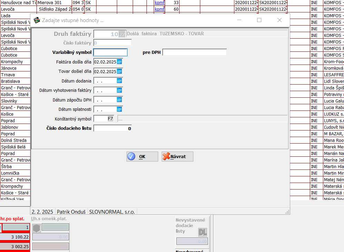Viewport: 344px width, 252px height.
Task: Click F7 button next to Druh faktúry
Action: (122, 34)
